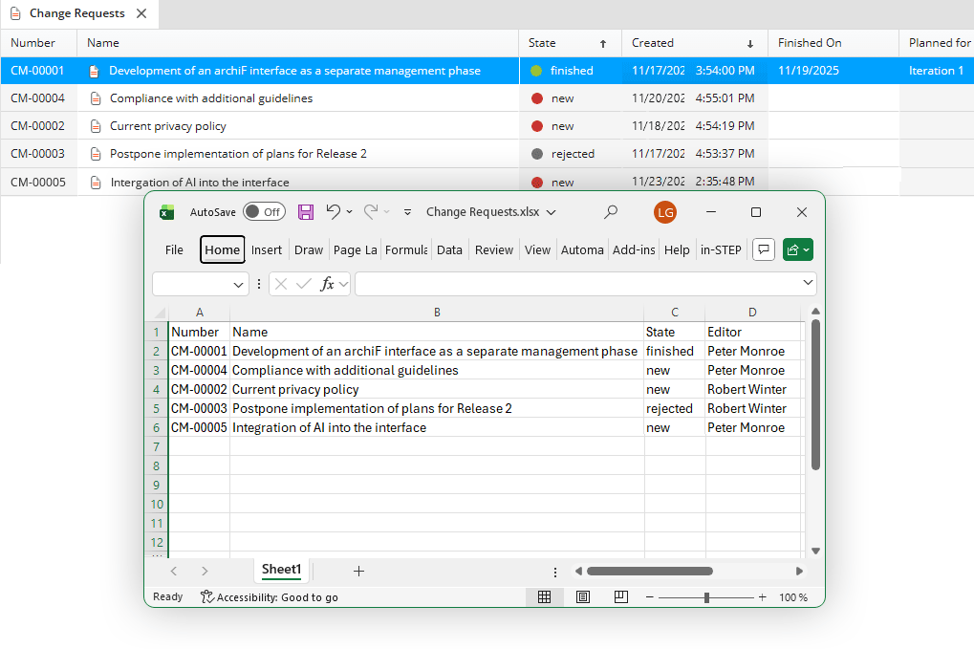Click the Insert Function fx icon
The width and height of the screenshot is (974, 649).
tap(327, 284)
